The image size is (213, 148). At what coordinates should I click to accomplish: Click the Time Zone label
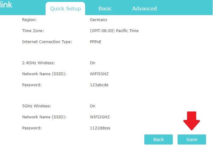[33, 31]
